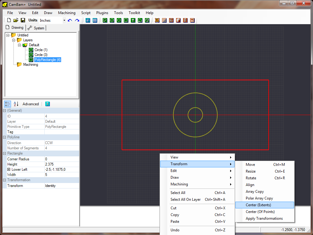The image size is (313, 235).
Task: Choose Center (Extents) from Transform submenu
Action: [258, 205]
